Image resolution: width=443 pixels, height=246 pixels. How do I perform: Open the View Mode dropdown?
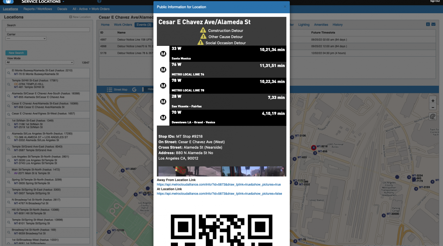pos(40,62)
